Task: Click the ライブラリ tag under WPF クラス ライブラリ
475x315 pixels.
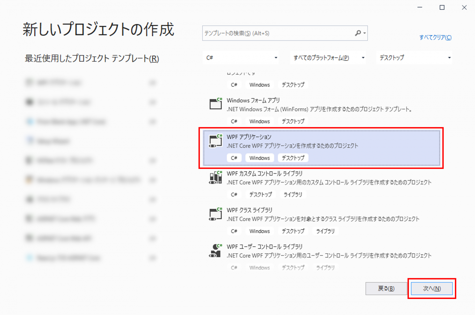Action: 325,231
